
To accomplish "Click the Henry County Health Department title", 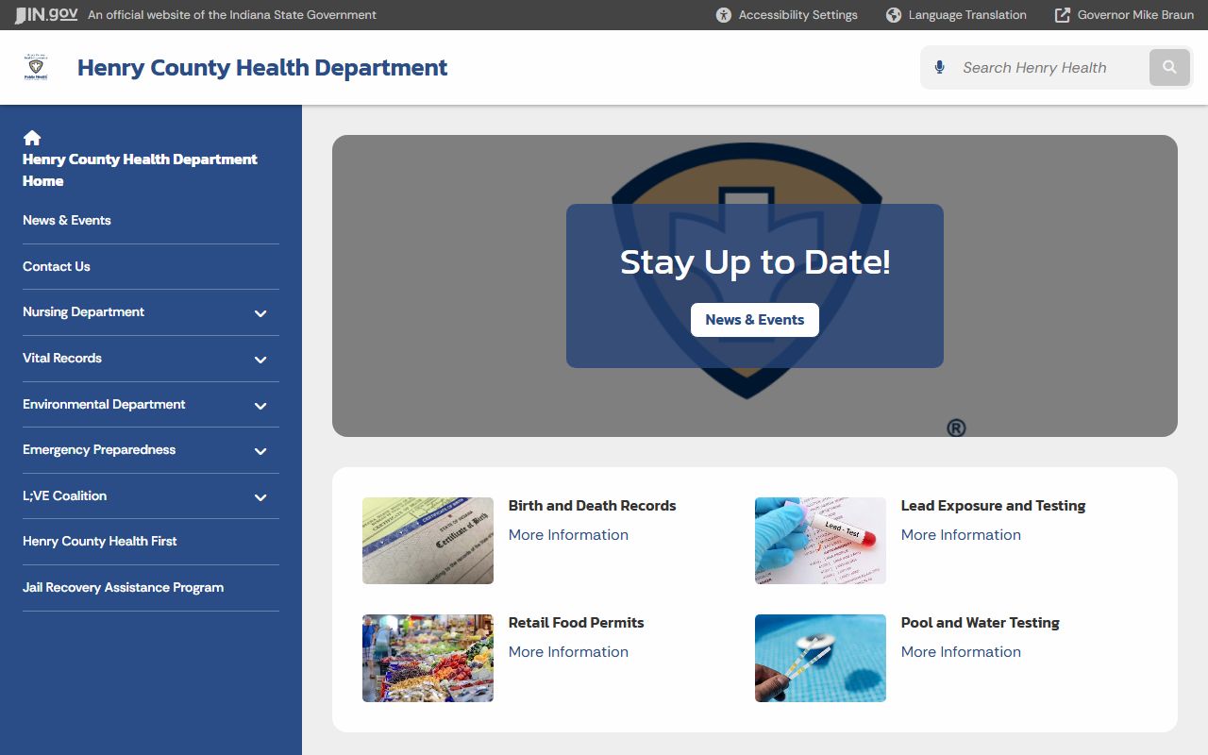I will (x=262, y=68).
